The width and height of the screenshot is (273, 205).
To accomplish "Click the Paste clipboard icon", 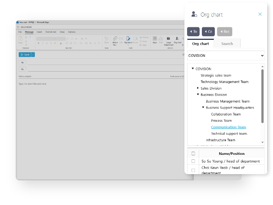I will [x=21, y=39].
